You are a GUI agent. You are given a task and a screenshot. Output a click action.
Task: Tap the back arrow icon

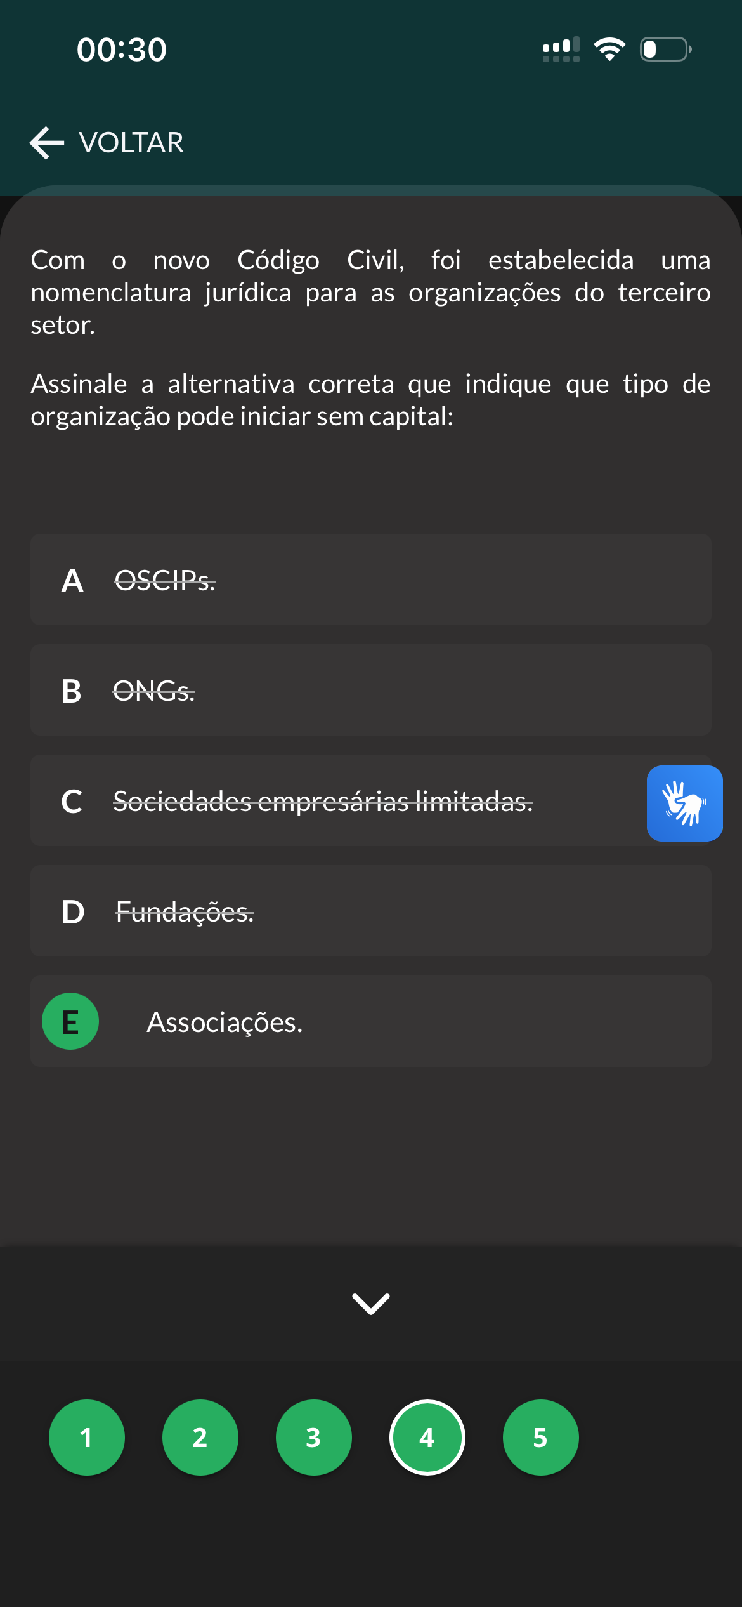pyautogui.click(x=47, y=142)
